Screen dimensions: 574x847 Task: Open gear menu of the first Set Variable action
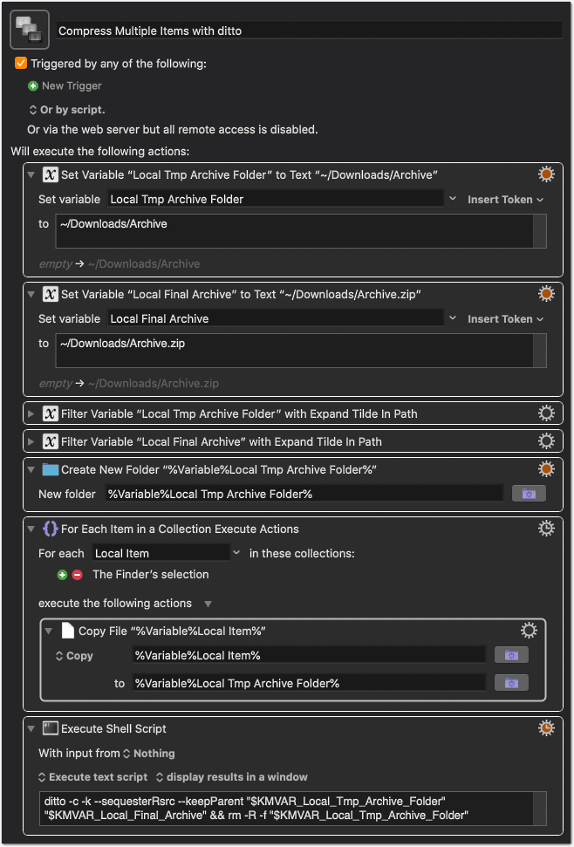[x=546, y=174]
